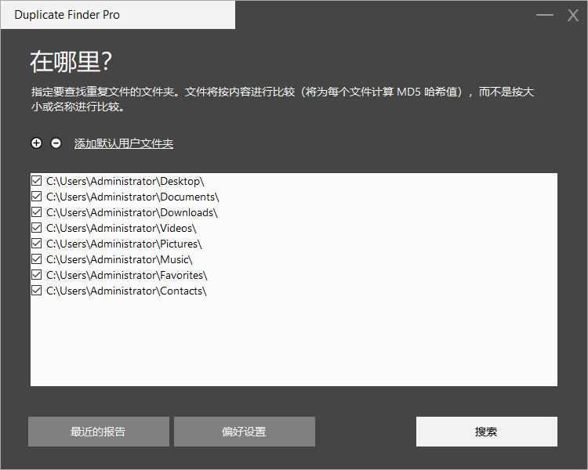Image resolution: width=588 pixels, height=470 pixels.
Task: Click the plus icon to add folder
Action: (36, 143)
